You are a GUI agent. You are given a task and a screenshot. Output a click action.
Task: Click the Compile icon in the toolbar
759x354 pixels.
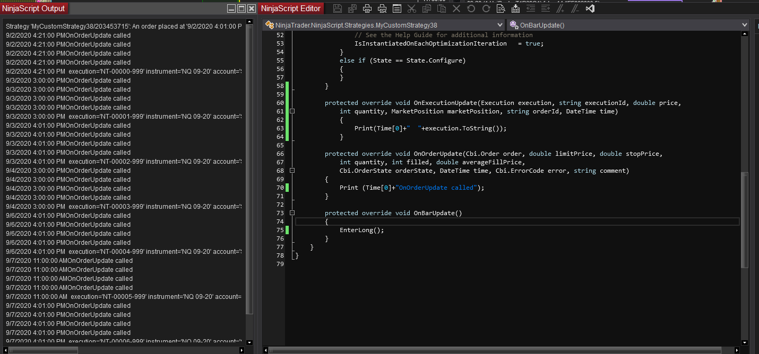coord(515,8)
